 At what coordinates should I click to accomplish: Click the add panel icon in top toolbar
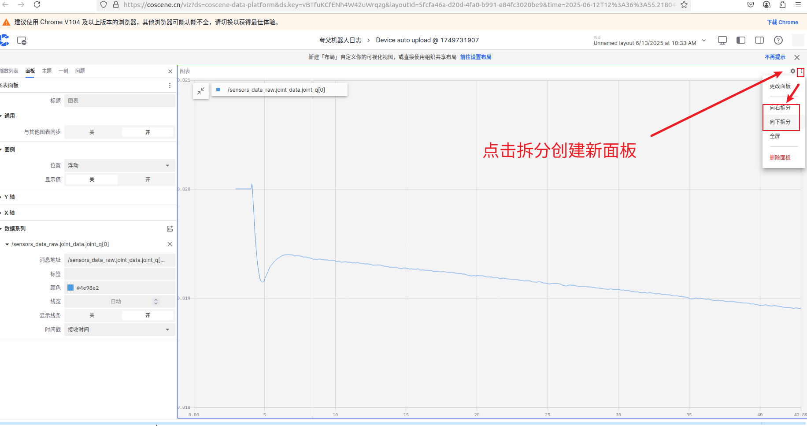pyautogui.click(x=22, y=41)
